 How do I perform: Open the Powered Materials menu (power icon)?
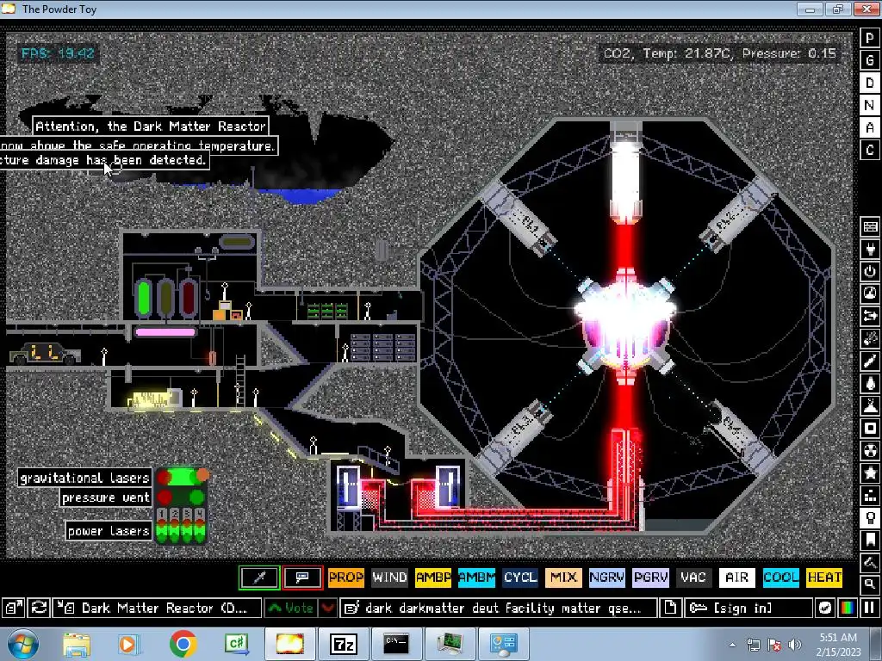[870, 271]
